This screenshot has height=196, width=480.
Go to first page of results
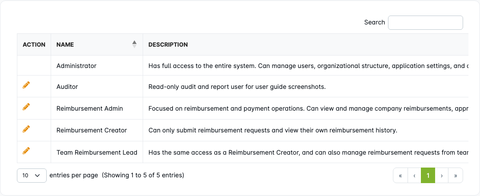pos(400,176)
